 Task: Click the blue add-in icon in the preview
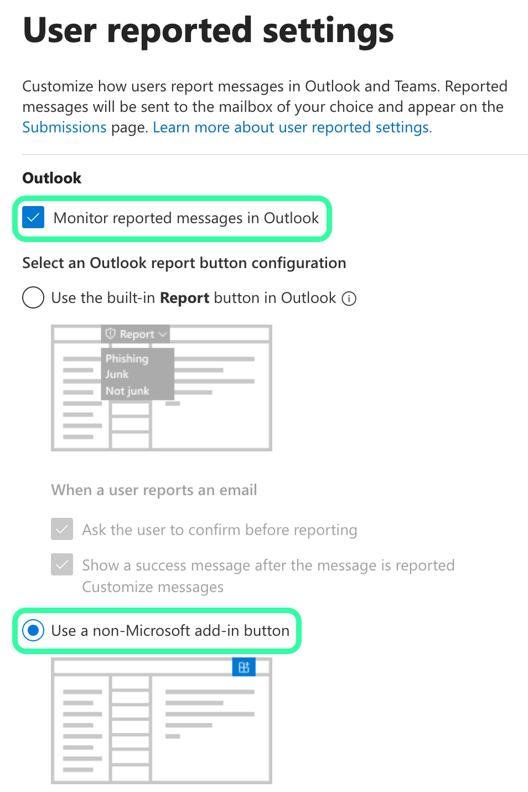(244, 667)
